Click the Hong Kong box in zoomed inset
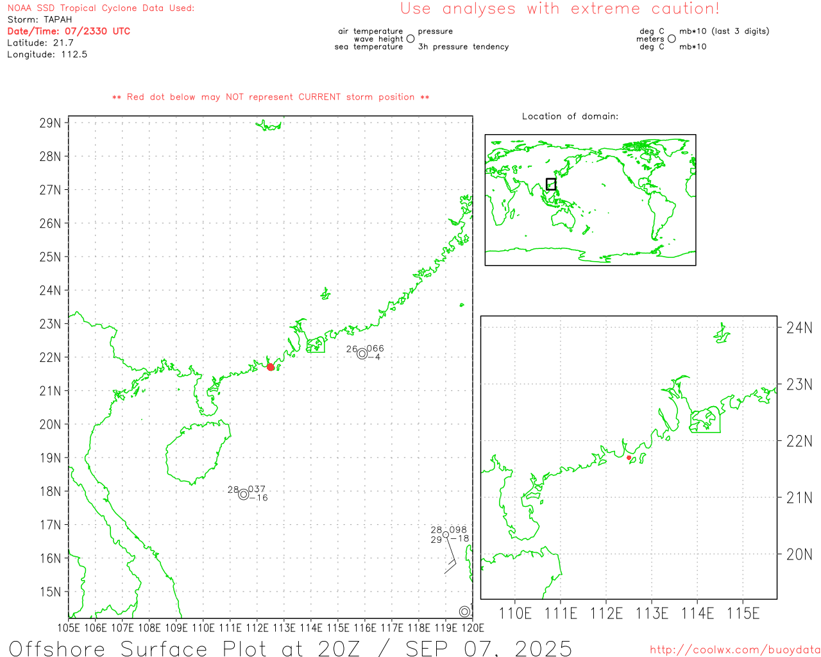Screen dimensions: 821x657 coord(706,420)
